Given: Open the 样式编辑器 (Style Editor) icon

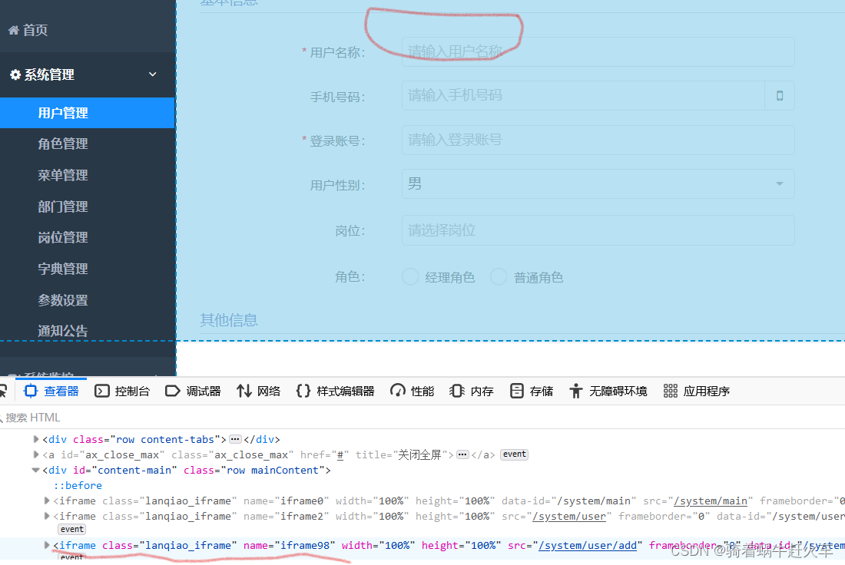Looking at the screenshot, I should click(x=303, y=391).
